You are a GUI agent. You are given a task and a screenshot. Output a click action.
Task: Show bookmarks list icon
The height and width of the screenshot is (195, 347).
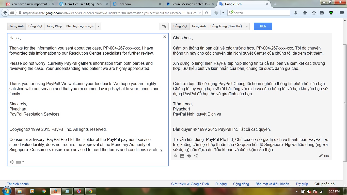[x=322, y=13]
